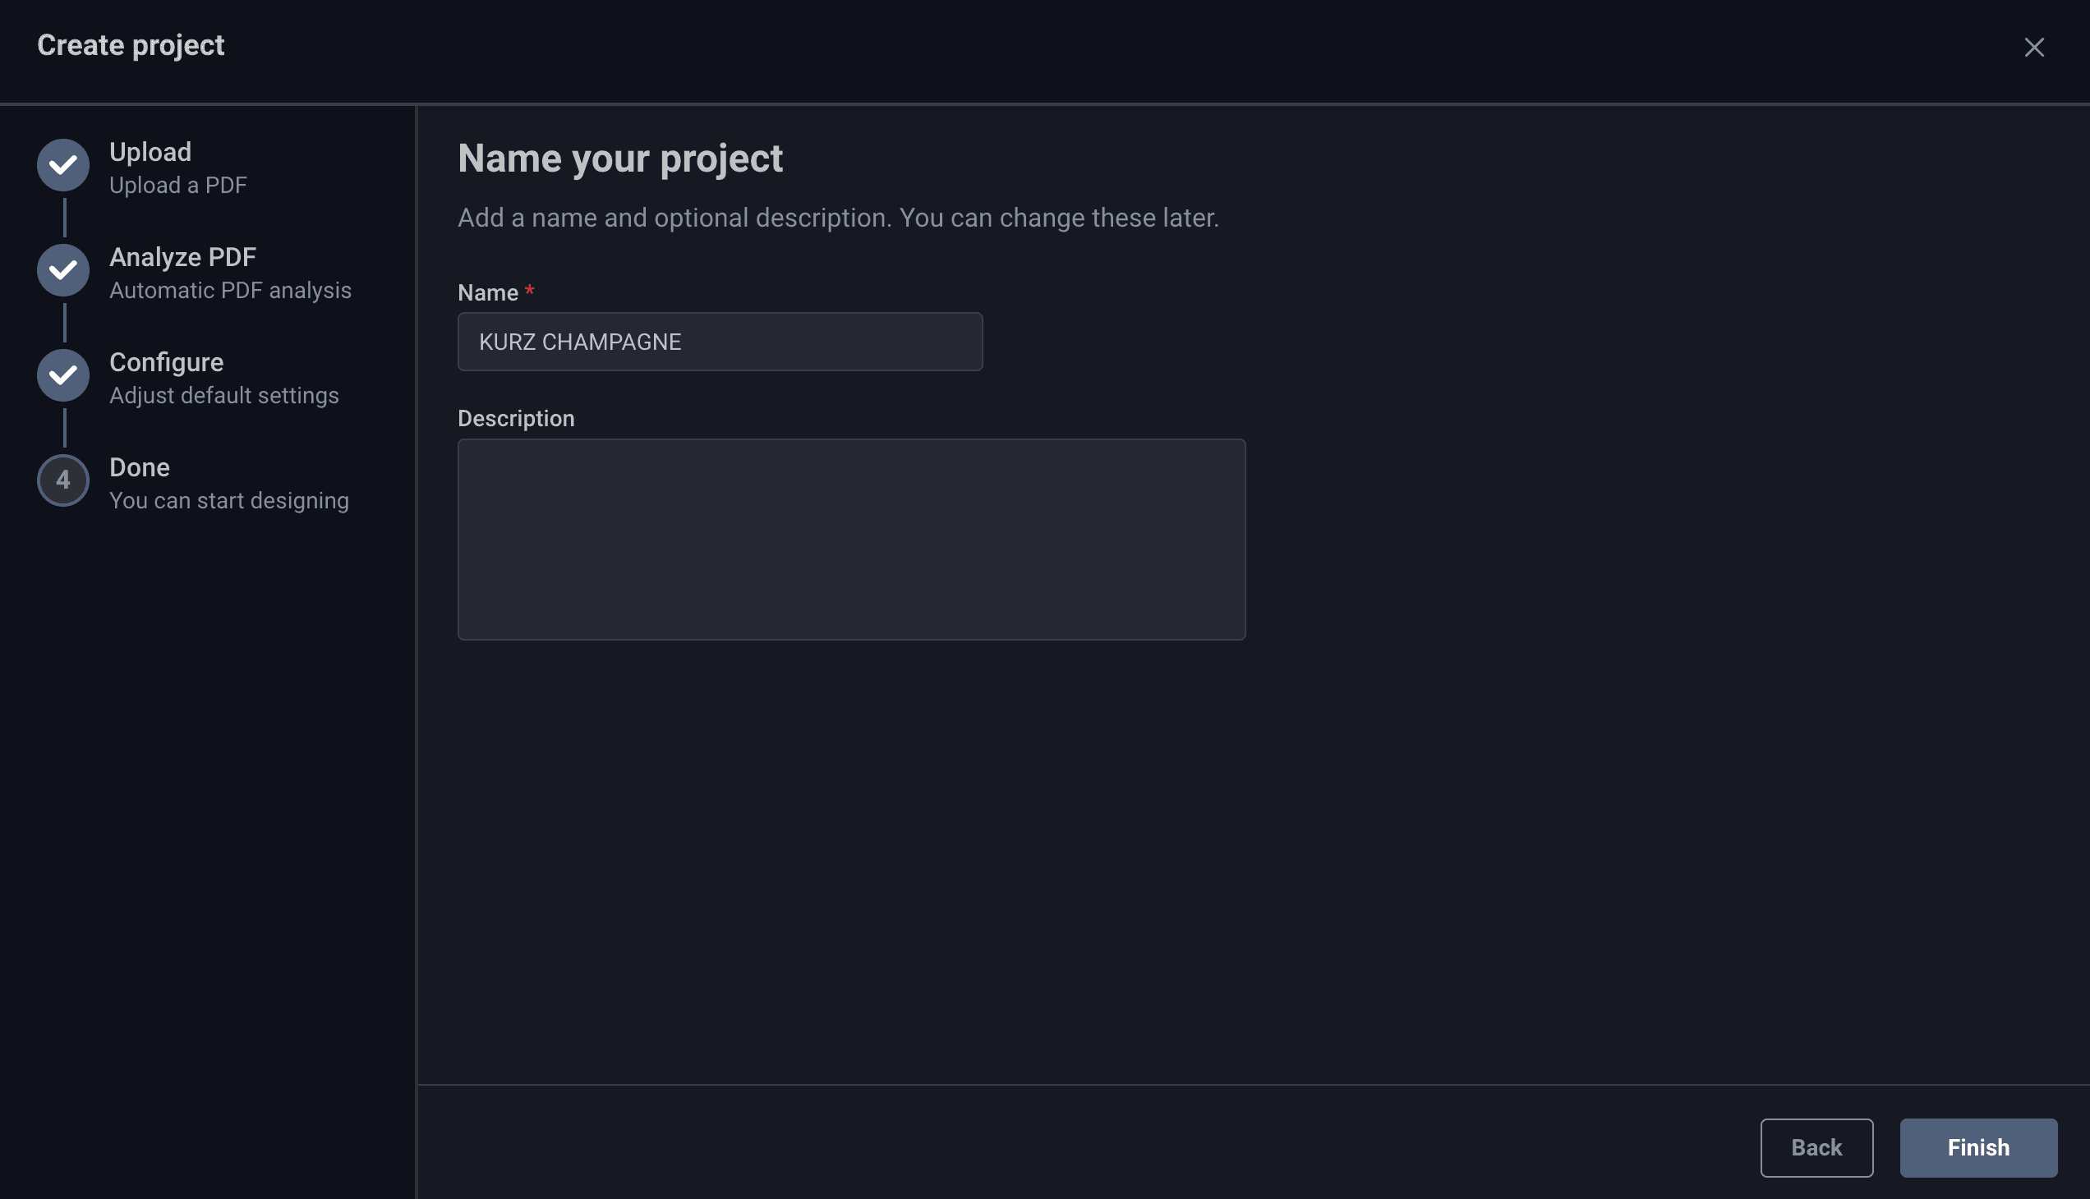Screen dimensions: 2090x1199
Task: Select the Configure step checkmark icon
Action: pos(63,375)
